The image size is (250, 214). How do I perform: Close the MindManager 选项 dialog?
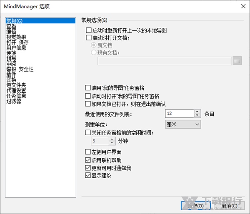click(x=243, y=6)
